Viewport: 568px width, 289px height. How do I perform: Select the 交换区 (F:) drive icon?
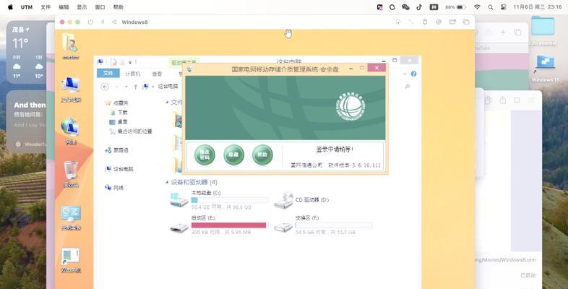click(x=283, y=227)
